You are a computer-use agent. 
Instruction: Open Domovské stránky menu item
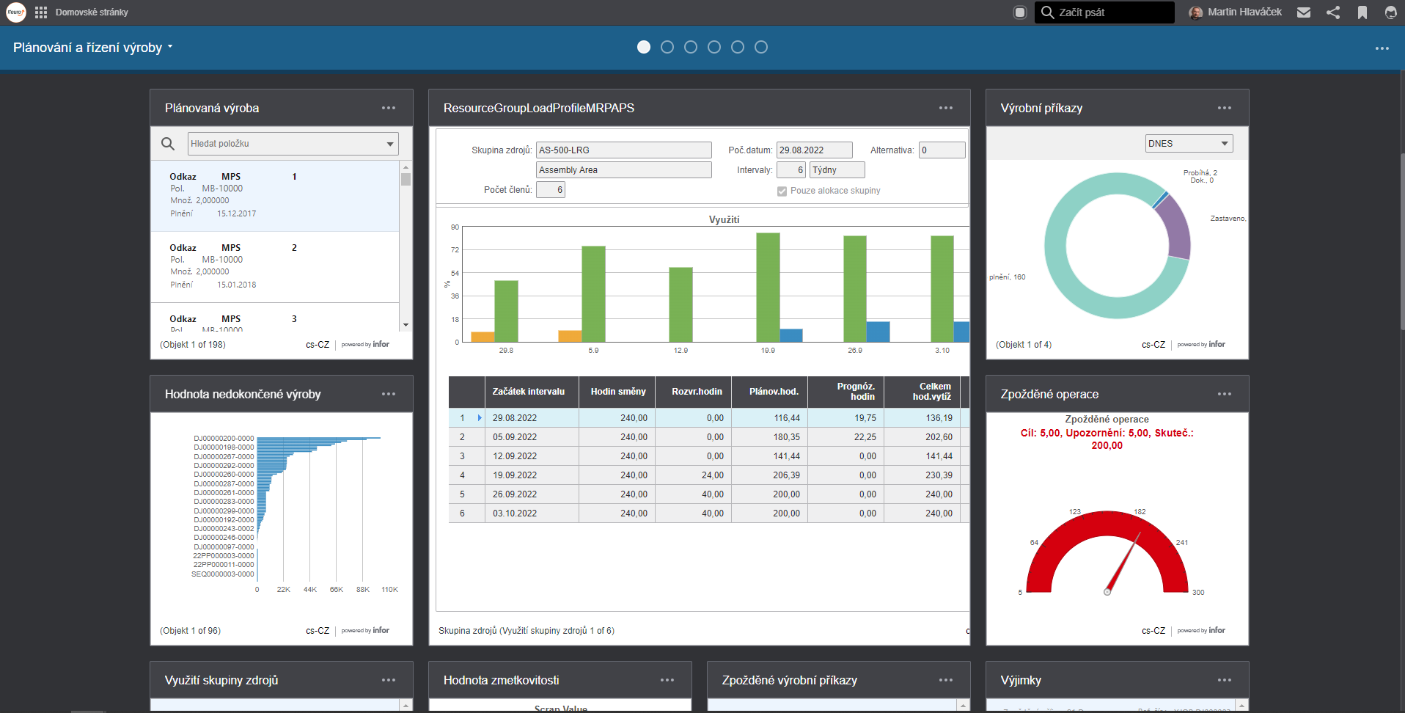click(x=92, y=12)
